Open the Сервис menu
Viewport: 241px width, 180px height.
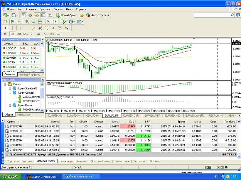click(58, 9)
